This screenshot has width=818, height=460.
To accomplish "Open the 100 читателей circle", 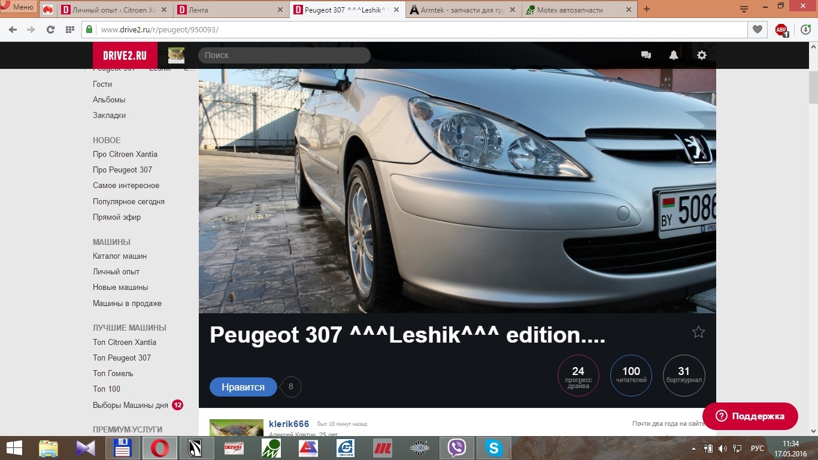I will 631,376.
